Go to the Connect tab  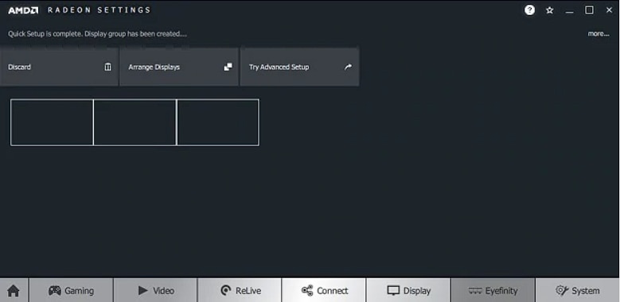324,291
